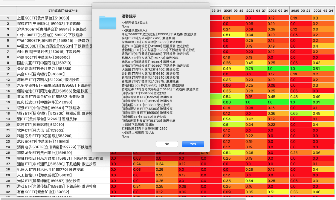The width and height of the screenshot is (336, 200).
Task: Click 云计算ETF[科大讯飞][516630] line in the dialog
Action: pos(150,74)
